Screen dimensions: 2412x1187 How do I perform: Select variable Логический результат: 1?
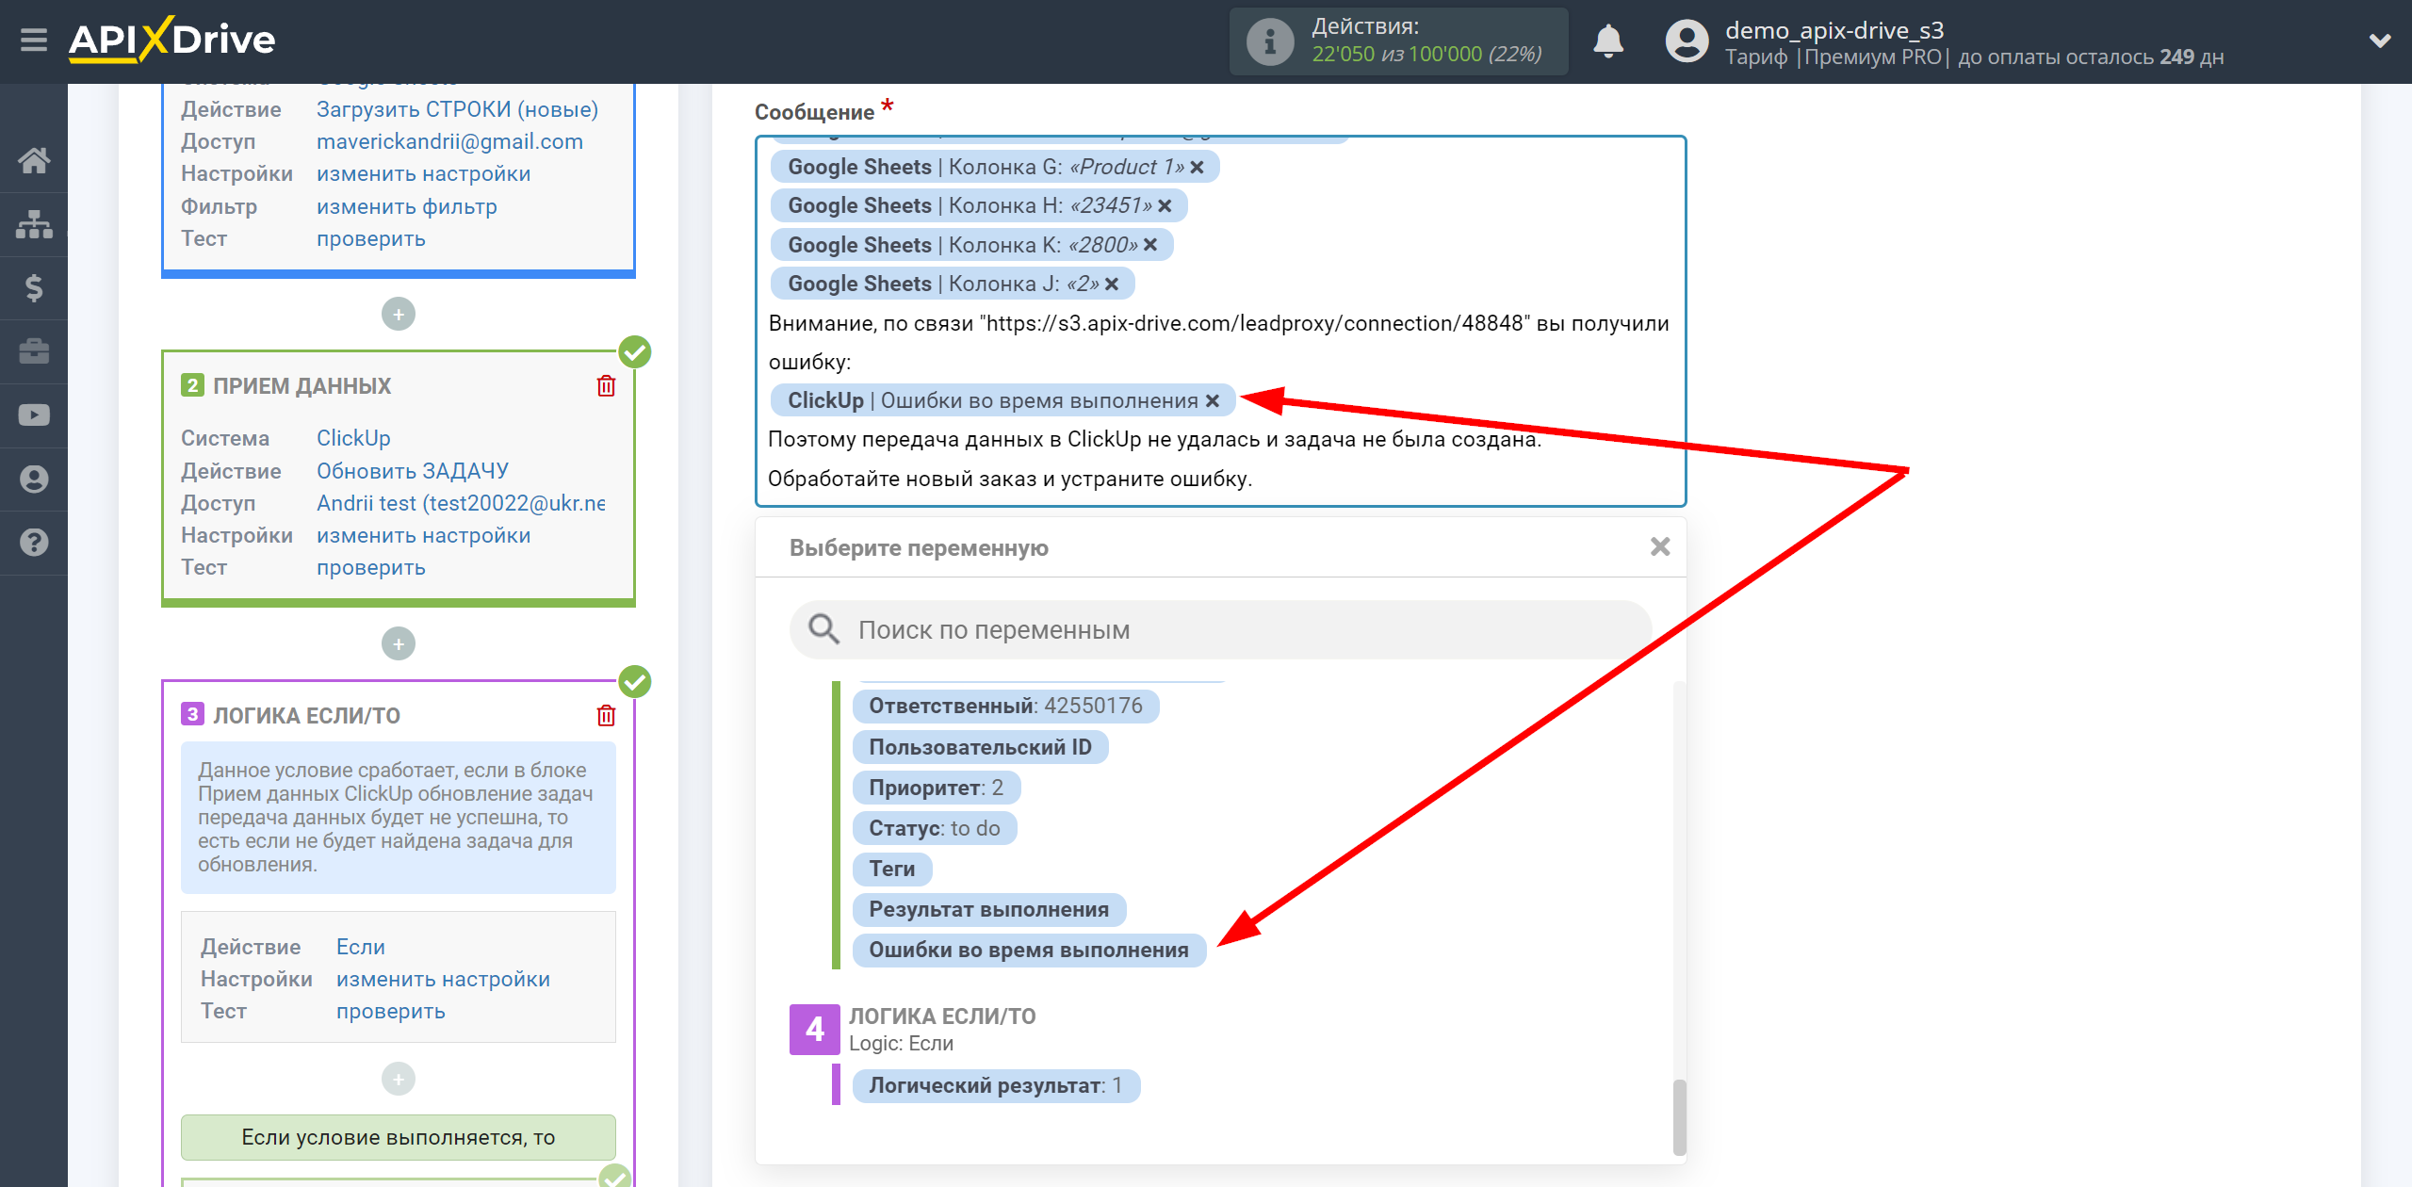996,1085
